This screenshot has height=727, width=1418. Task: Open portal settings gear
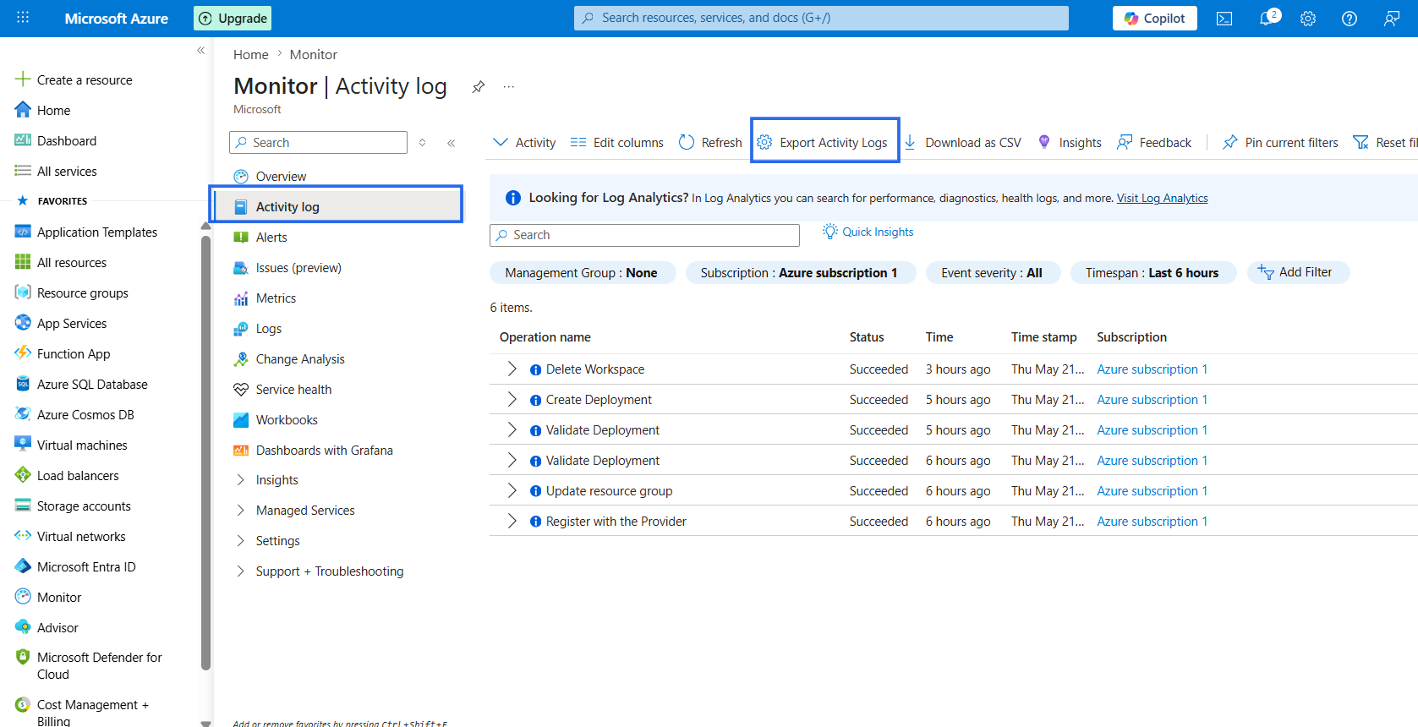click(x=1308, y=19)
